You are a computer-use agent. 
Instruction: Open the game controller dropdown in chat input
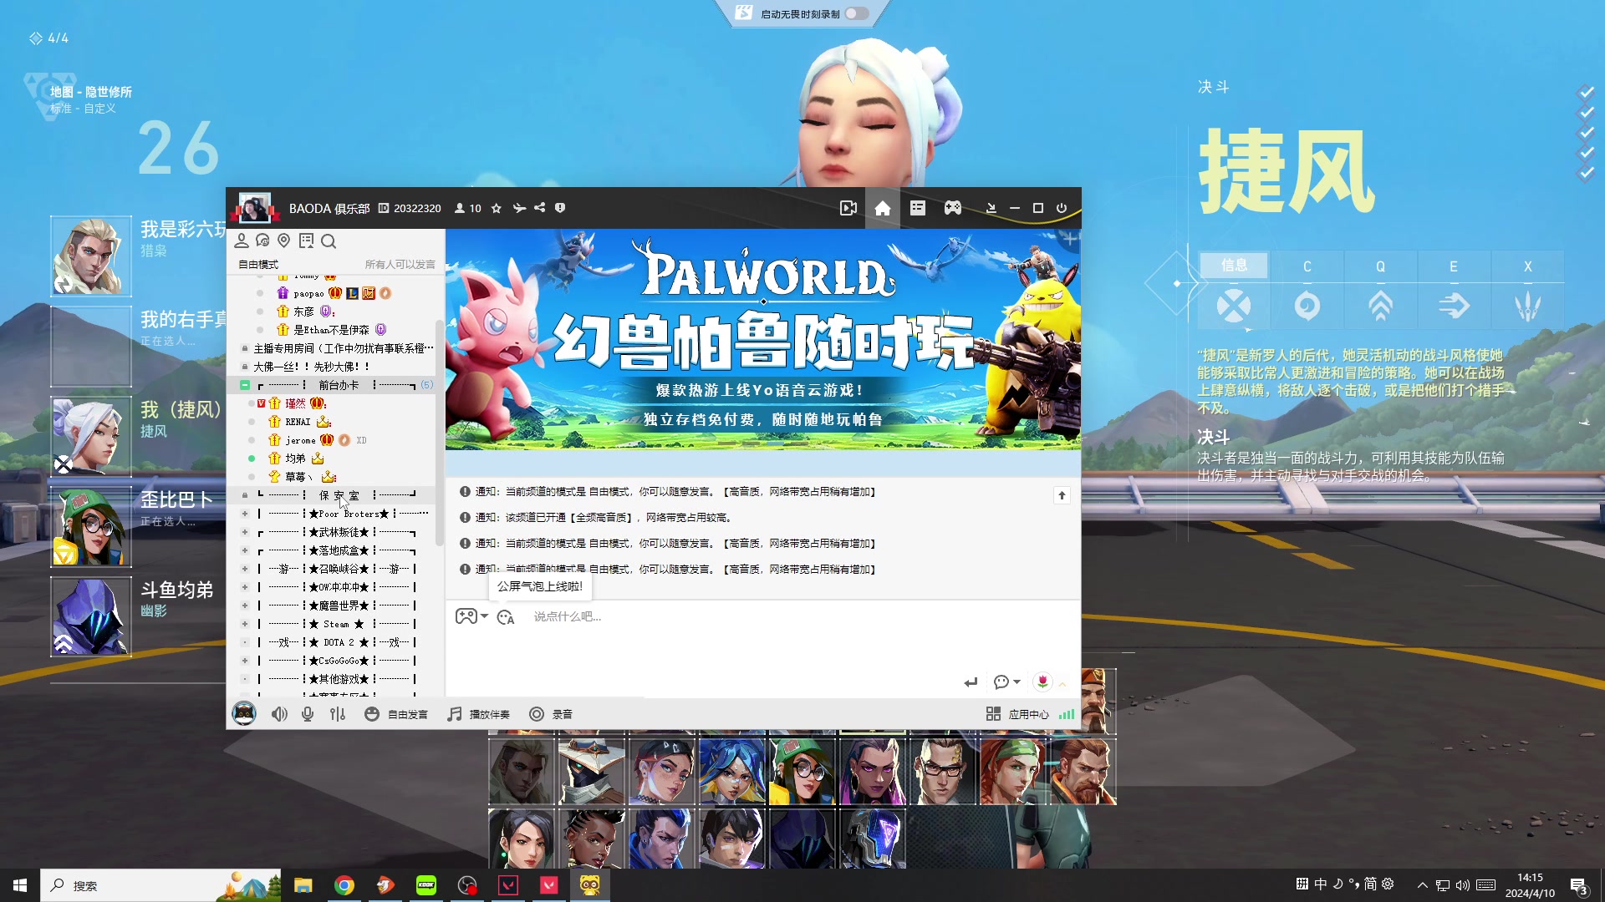471,616
